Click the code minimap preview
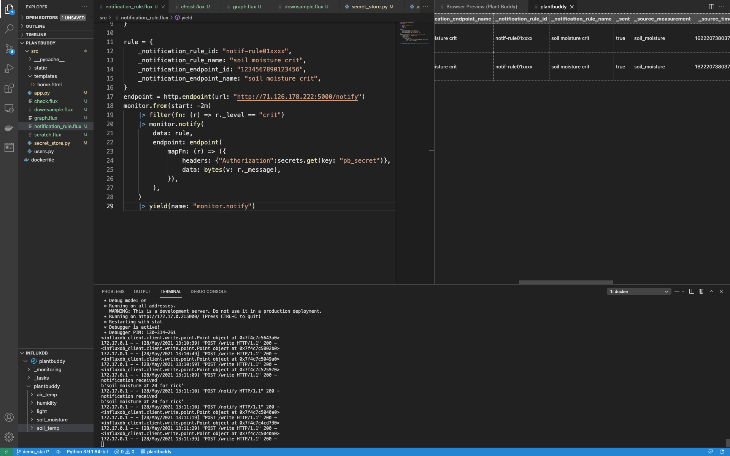 414,33
